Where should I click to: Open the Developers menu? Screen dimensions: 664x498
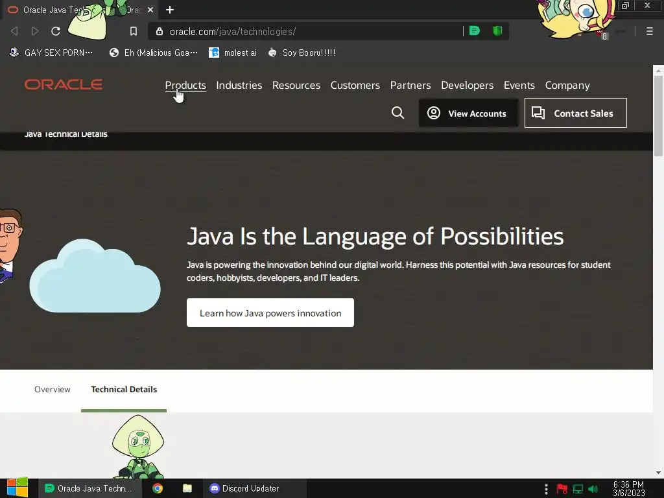pos(467,85)
